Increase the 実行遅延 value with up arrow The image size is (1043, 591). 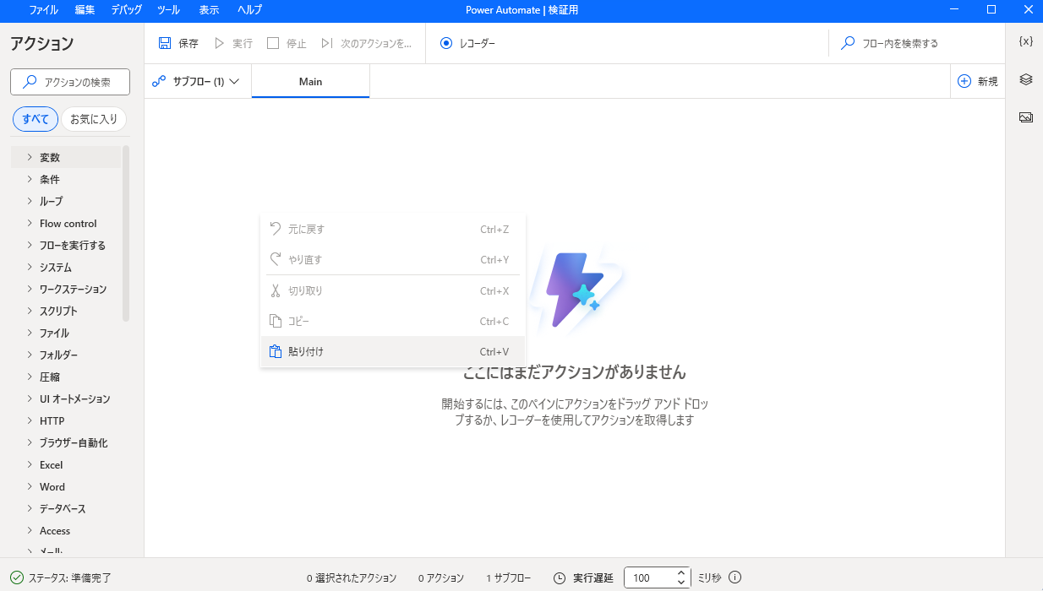click(681, 573)
